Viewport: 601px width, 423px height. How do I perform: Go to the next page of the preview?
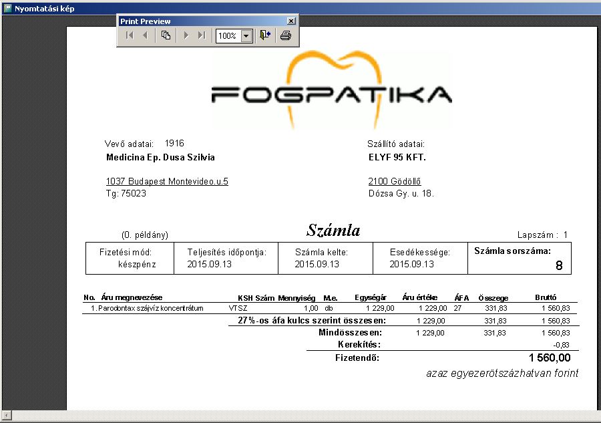pos(186,35)
